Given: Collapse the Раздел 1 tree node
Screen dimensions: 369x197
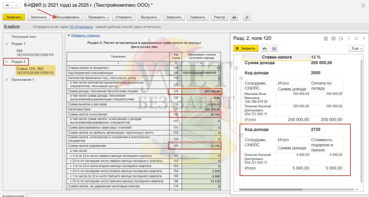Looking at the screenshot, I should click(7, 44).
